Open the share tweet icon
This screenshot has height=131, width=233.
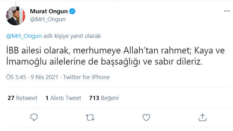pos(202,117)
